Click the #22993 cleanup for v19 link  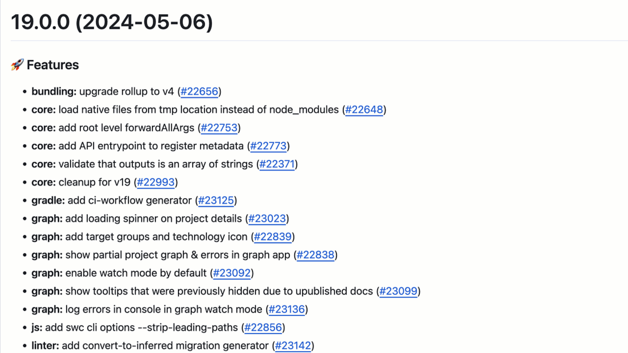point(156,182)
